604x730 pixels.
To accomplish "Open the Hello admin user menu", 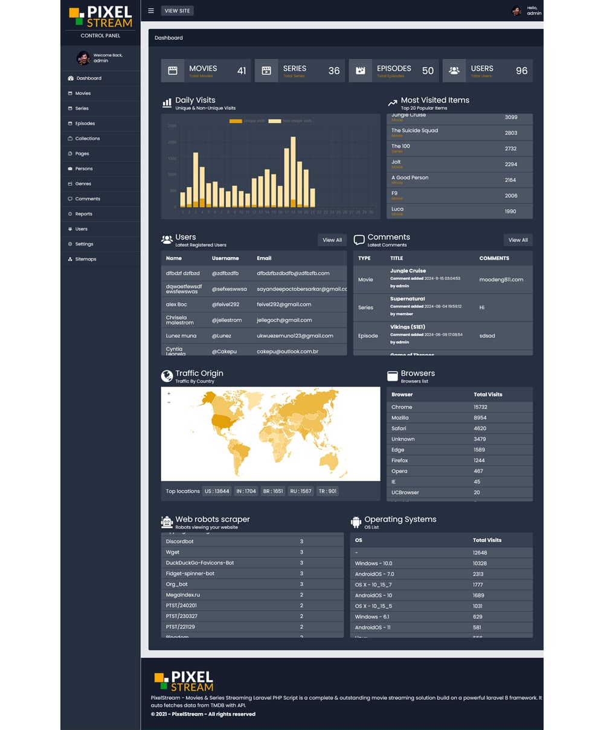I will pyautogui.click(x=533, y=11).
